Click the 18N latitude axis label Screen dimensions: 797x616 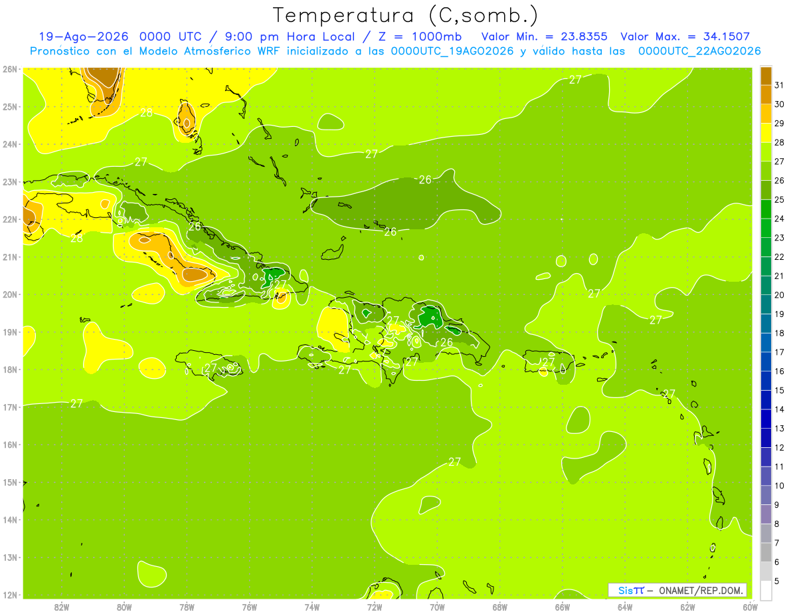[x=9, y=369]
